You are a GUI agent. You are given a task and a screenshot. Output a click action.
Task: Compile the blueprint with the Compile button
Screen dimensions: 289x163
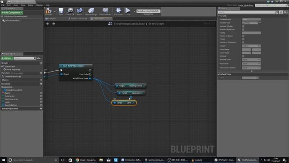[48, 11]
